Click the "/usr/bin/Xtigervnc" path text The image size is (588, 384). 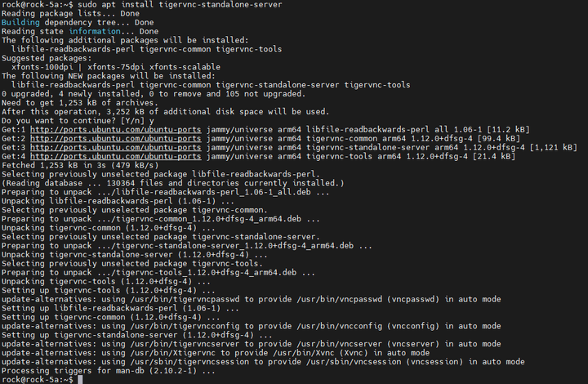(173, 353)
